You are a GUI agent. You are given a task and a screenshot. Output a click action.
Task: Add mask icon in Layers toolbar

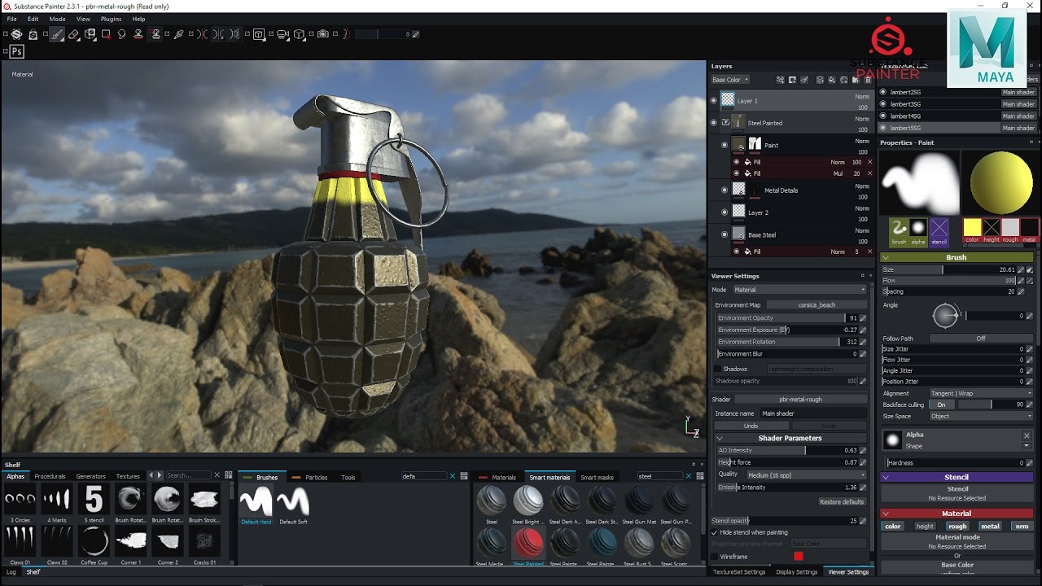pyautogui.click(x=792, y=80)
